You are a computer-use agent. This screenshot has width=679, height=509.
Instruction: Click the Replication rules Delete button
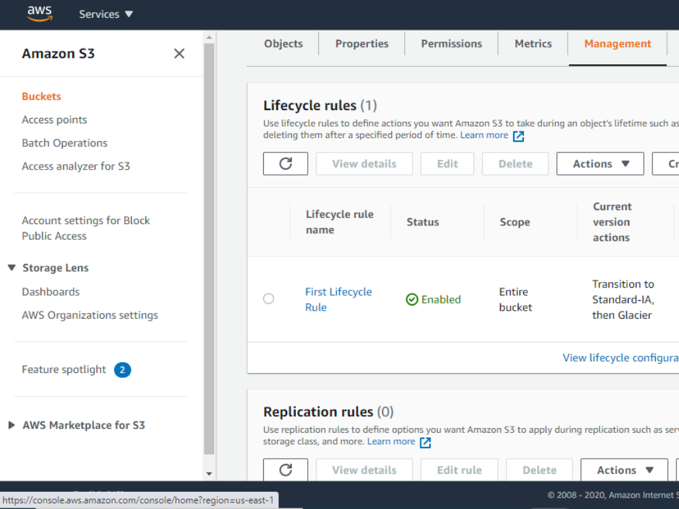tap(540, 470)
